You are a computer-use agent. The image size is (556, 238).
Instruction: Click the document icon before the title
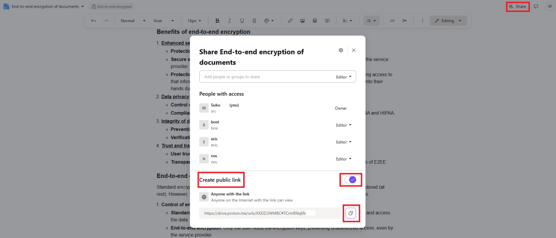click(7, 6)
